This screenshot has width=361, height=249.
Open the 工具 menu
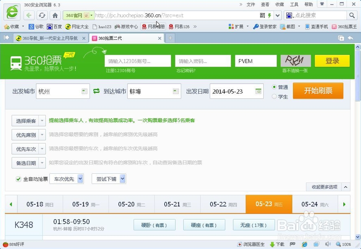coord(294,4)
